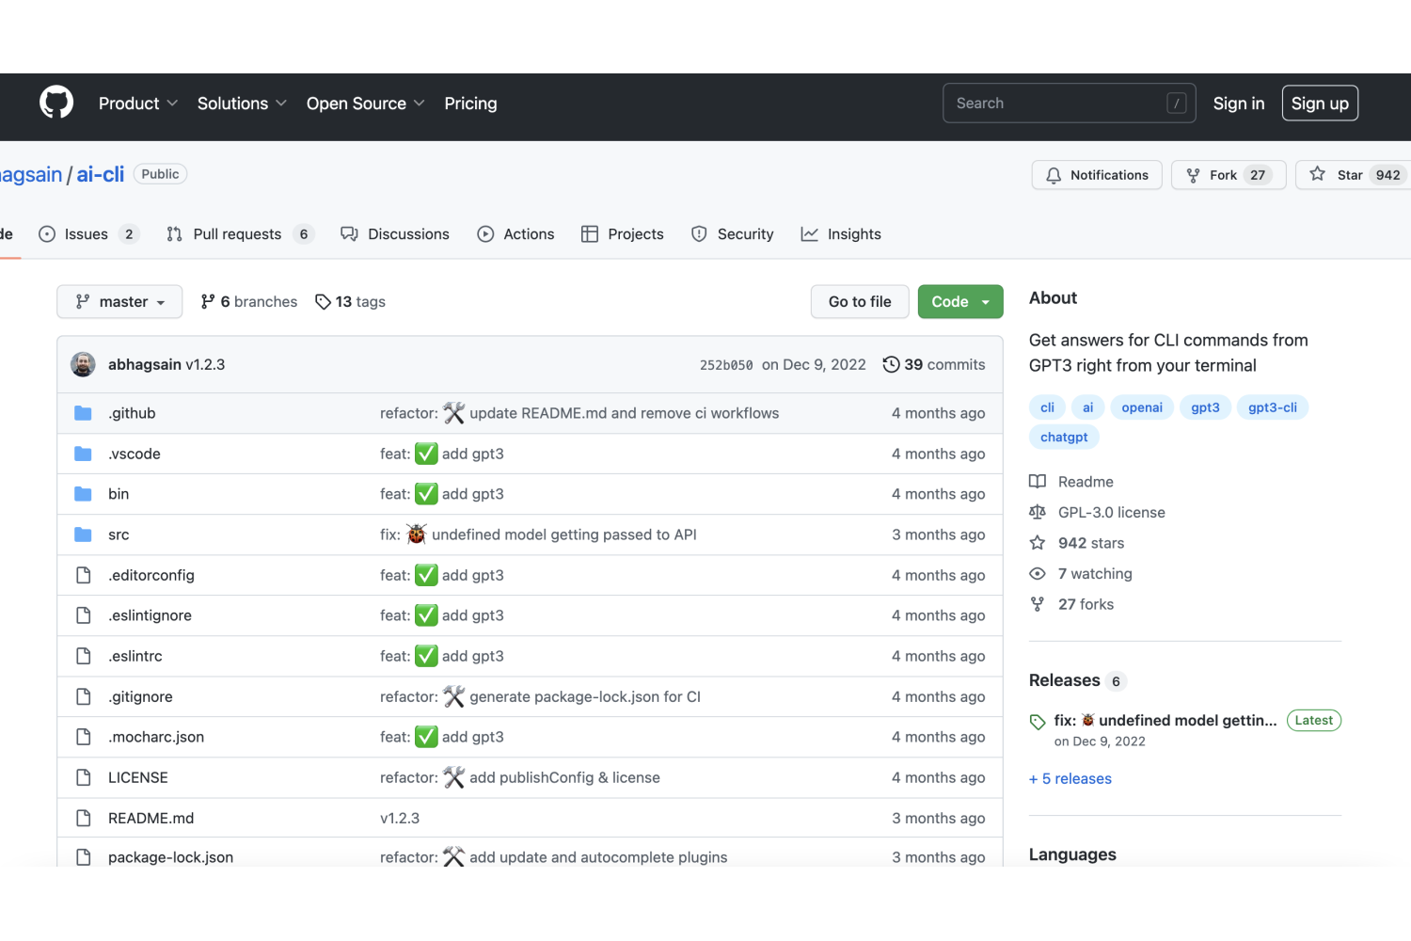The width and height of the screenshot is (1411, 941).
Task: Click the release tag icon
Action: pyautogui.click(x=1038, y=722)
